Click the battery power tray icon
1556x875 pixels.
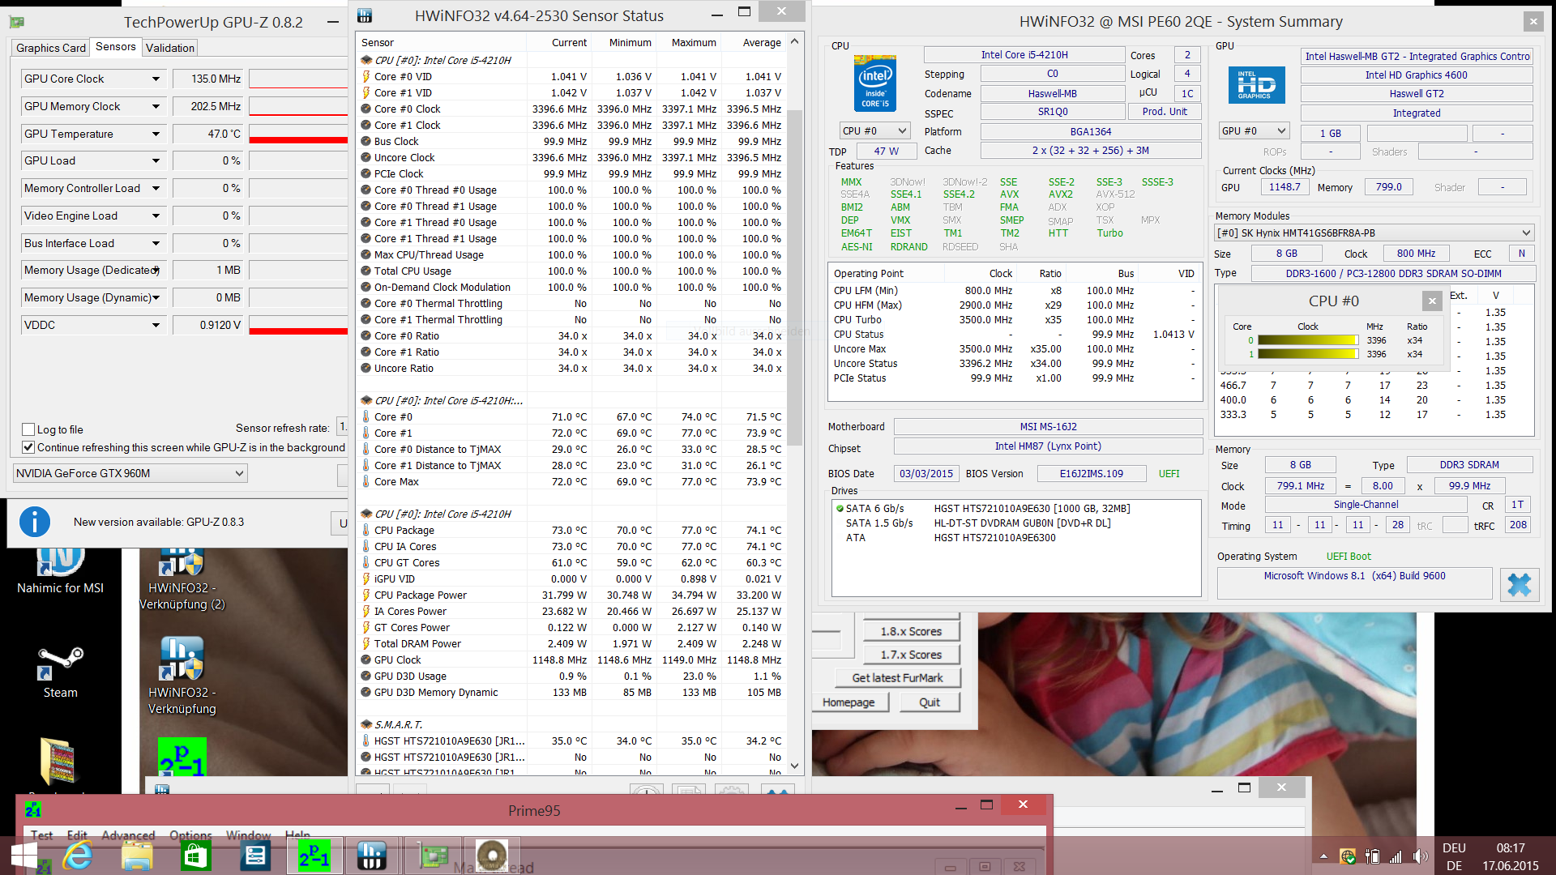(1372, 856)
